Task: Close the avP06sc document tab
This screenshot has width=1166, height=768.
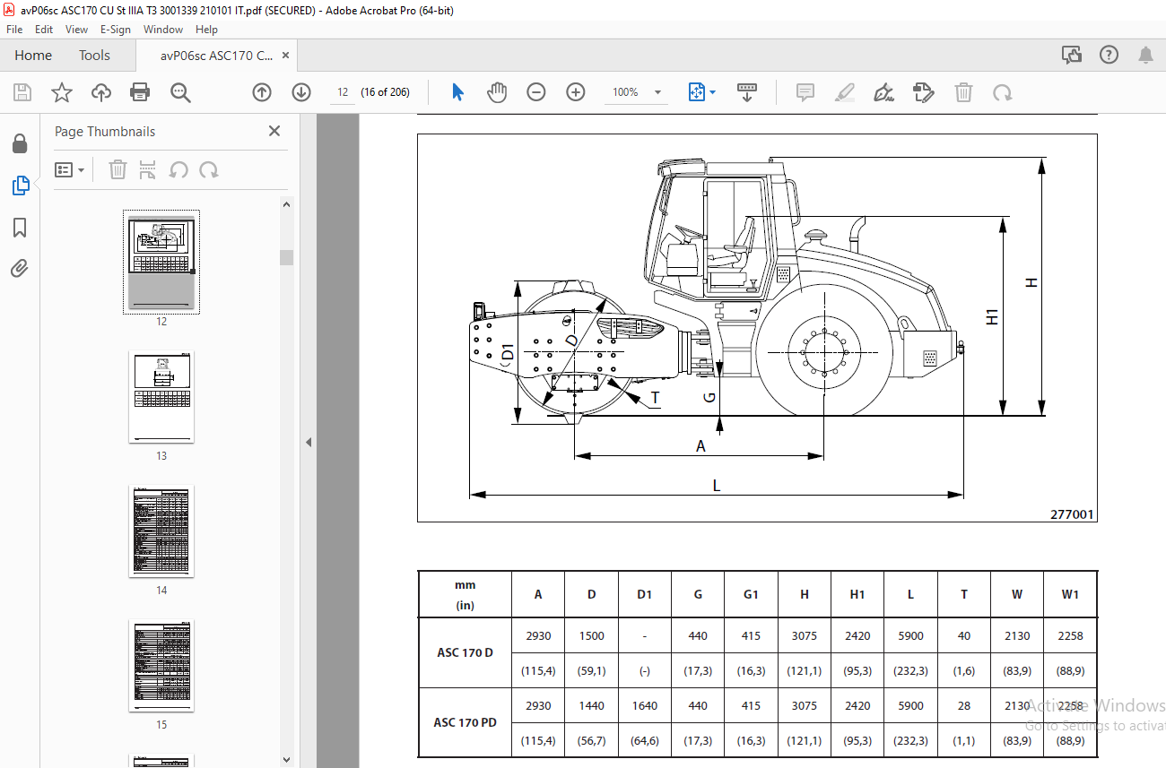Action: [x=286, y=56]
